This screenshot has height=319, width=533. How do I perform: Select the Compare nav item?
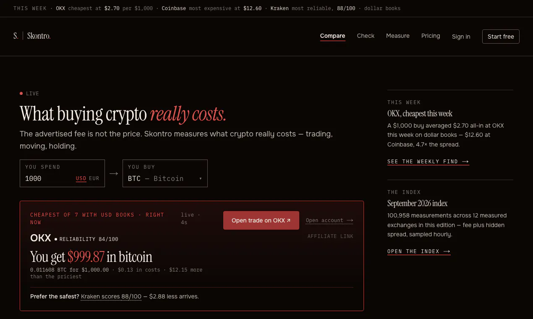pyautogui.click(x=332, y=36)
